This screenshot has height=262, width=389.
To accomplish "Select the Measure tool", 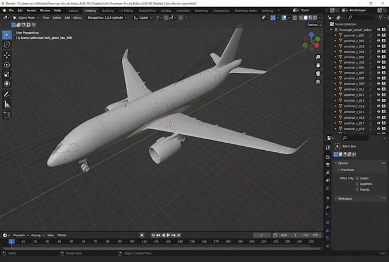I will point(7,104).
